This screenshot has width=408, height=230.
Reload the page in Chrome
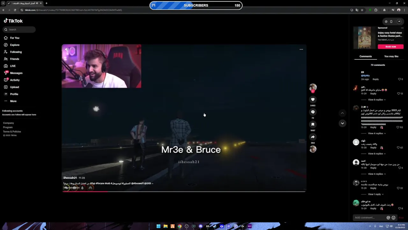pyautogui.click(x=15, y=10)
